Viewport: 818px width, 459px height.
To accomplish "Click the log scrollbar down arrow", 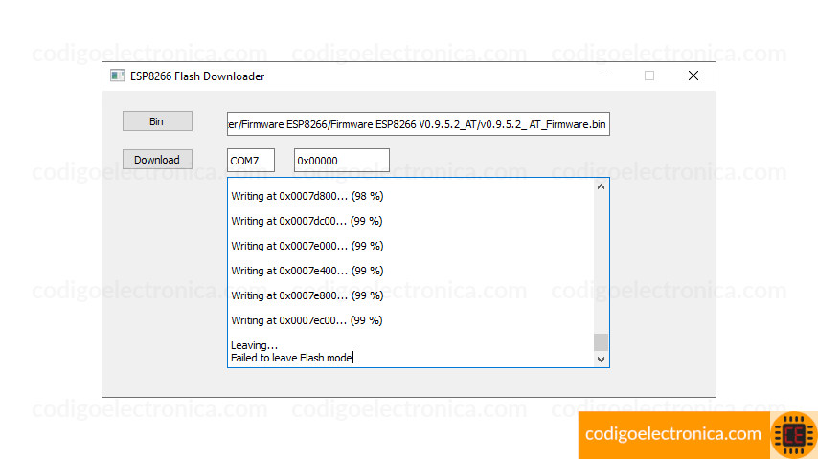I will (x=601, y=359).
